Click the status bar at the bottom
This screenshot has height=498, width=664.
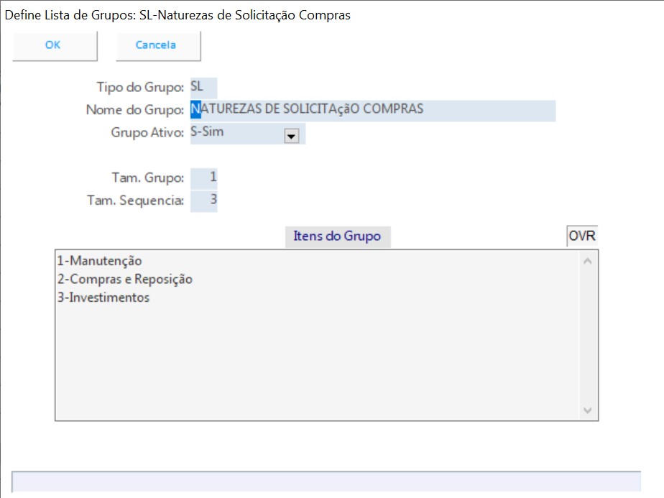[326, 481]
